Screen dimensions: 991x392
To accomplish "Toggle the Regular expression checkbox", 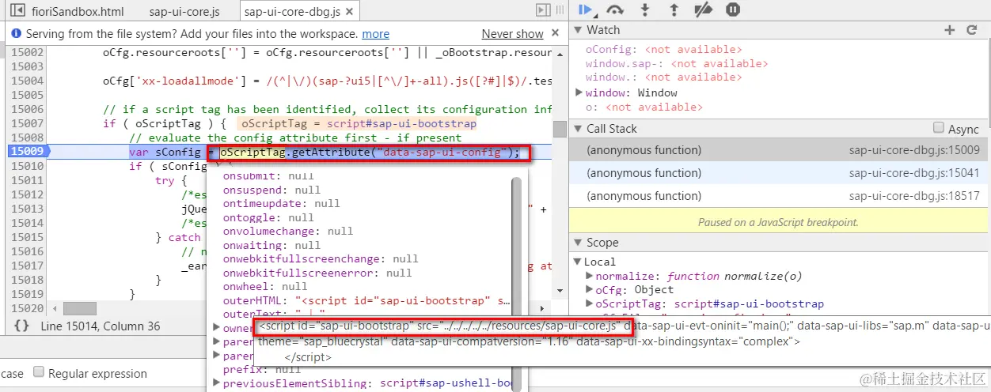I will pos(40,373).
